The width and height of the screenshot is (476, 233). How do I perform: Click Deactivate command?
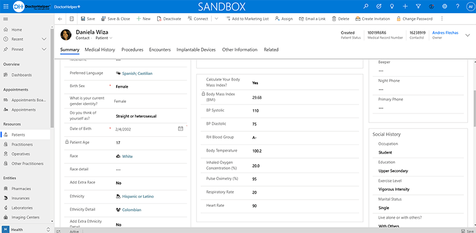pos(169,19)
